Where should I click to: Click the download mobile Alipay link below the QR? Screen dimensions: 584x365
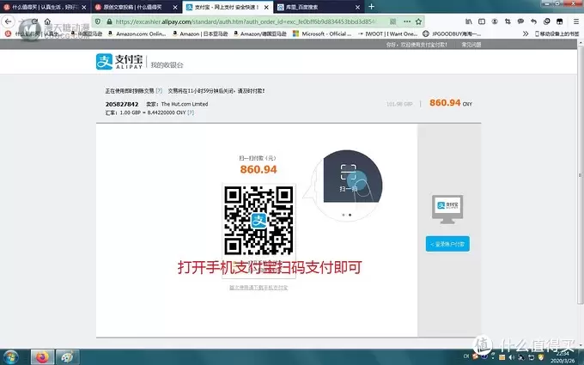pos(259,288)
